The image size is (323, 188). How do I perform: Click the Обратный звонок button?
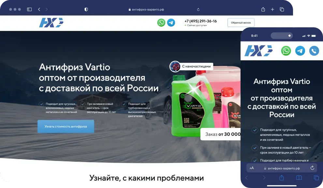[x=241, y=22]
